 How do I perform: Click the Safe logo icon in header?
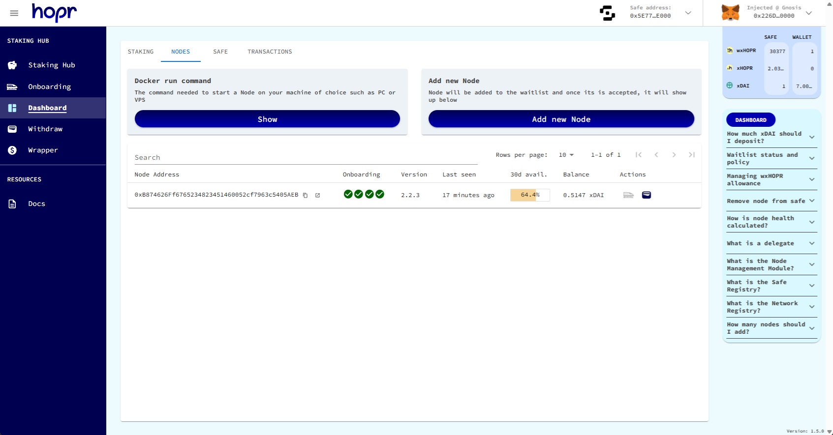click(x=608, y=13)
